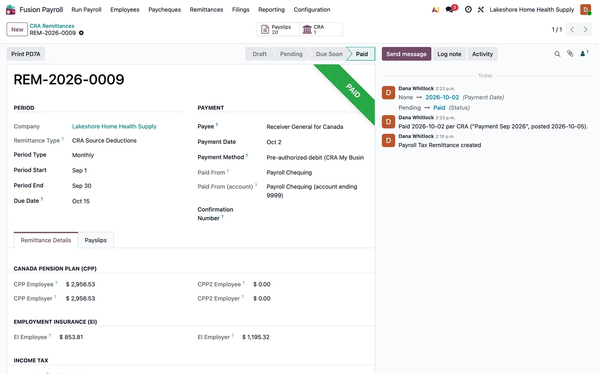The width and height of the screenshot is (599, 374).
Task: Set status to Draft
Action: coord(260,54)
